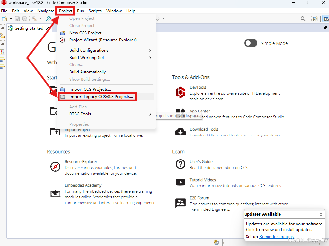
Task: Click the Build hammer icon
Action: click(34, 19)
